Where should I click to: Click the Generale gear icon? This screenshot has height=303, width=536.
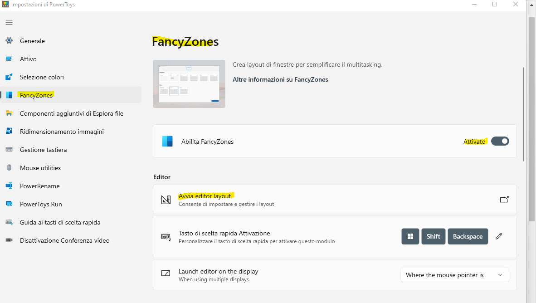[9, 41]
